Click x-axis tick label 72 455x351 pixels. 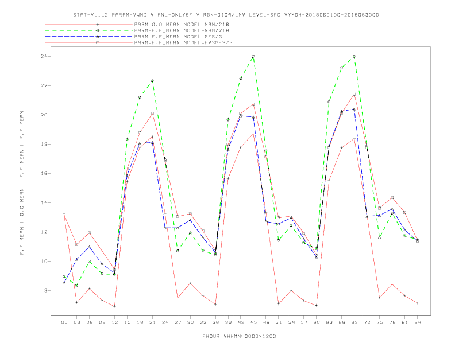click(367, 322)
